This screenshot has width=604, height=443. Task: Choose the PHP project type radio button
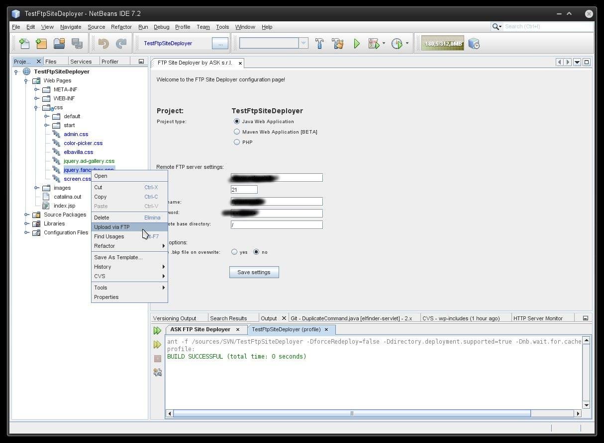pos(237,142)
